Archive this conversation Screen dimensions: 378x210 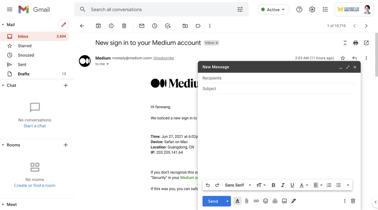(x=98, y=26)
